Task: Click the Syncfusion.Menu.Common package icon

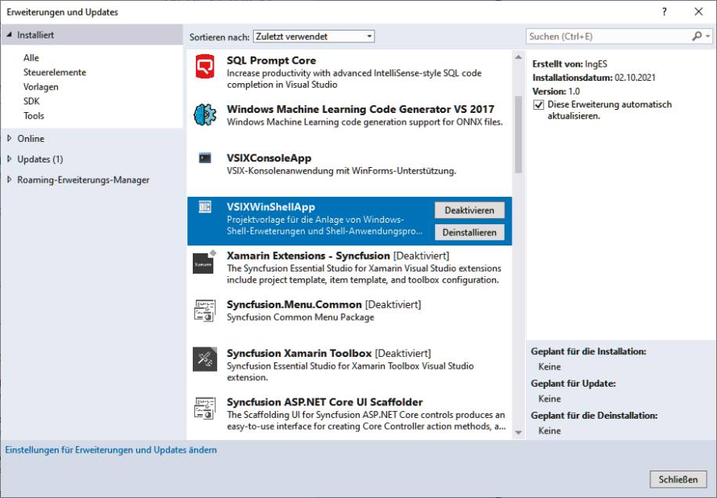Action: click(x=205, y=311)
